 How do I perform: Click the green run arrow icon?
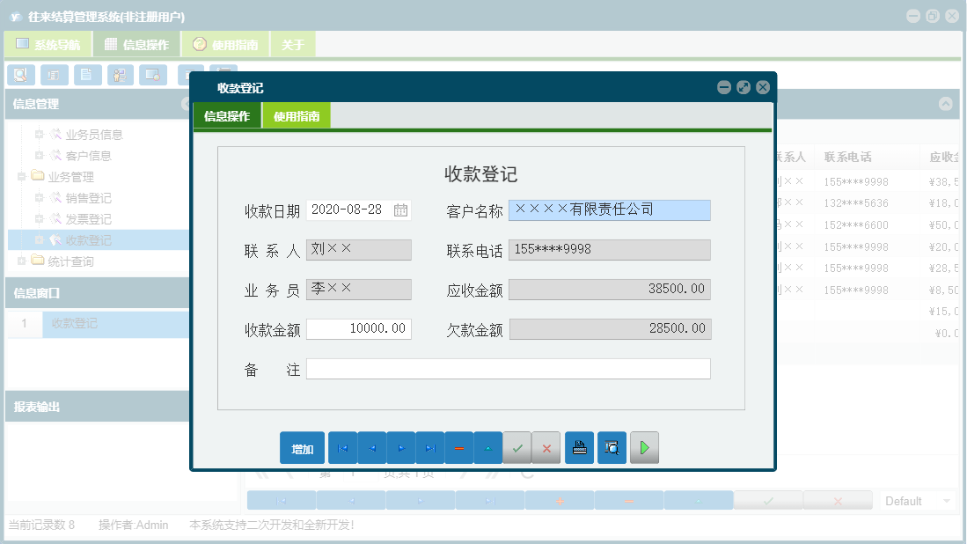[643, 447]
